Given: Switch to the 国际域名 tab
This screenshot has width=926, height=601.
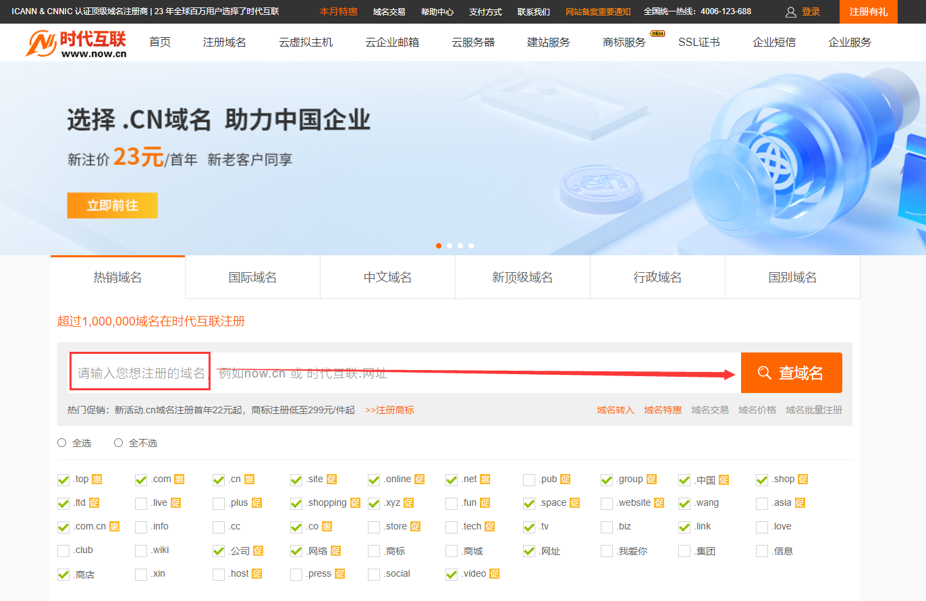Looking at the screenshot, I should (252, 278).
